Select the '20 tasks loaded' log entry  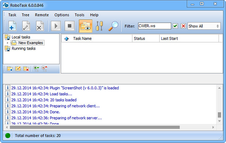pos(44,100)
